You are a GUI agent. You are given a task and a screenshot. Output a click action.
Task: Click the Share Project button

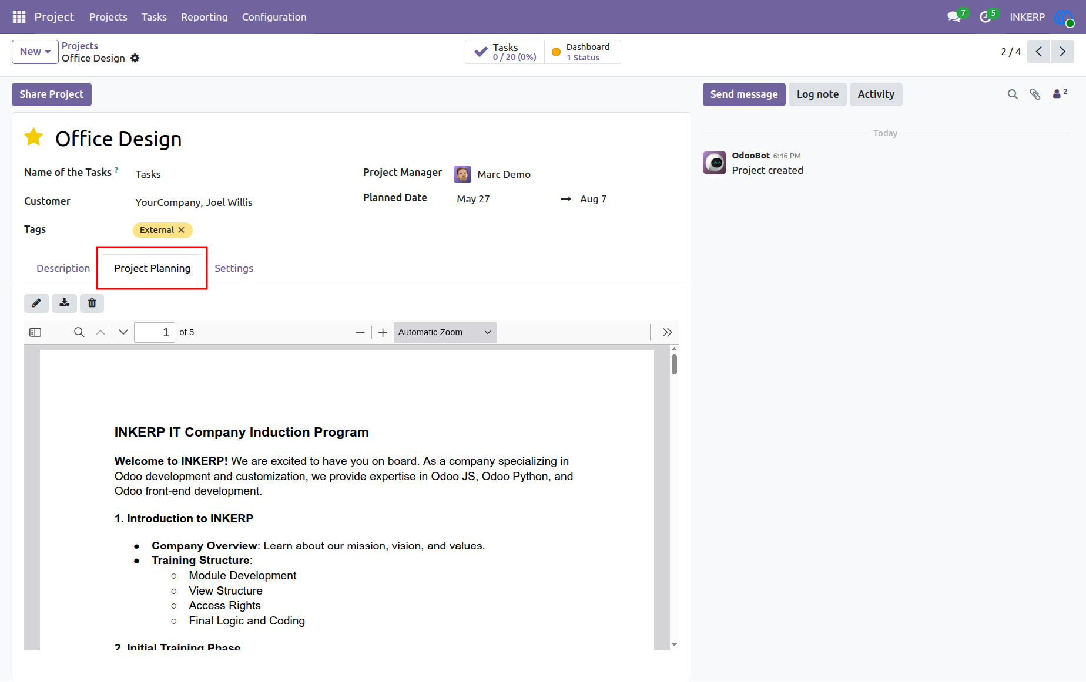click(52, 94)
